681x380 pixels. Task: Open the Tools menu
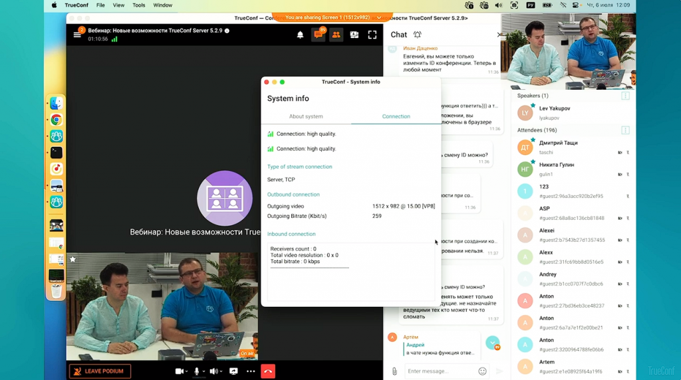coord(139,5)
